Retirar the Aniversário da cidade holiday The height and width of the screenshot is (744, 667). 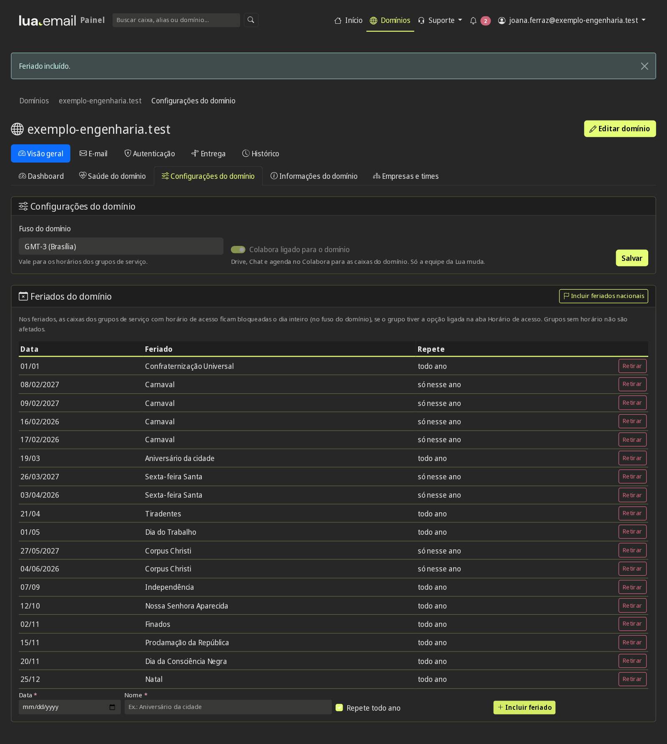click(632, 458)
